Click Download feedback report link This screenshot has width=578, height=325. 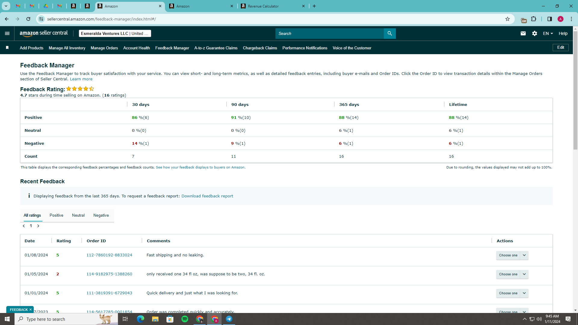(x=207, y=196)
